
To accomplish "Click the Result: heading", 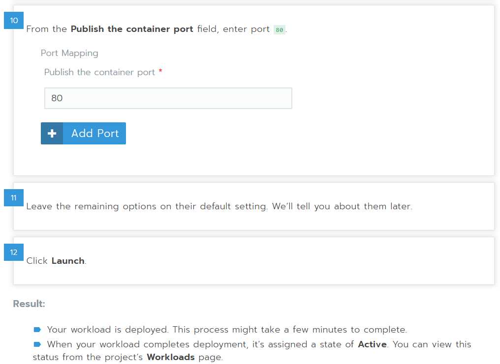I will point(29,304).
